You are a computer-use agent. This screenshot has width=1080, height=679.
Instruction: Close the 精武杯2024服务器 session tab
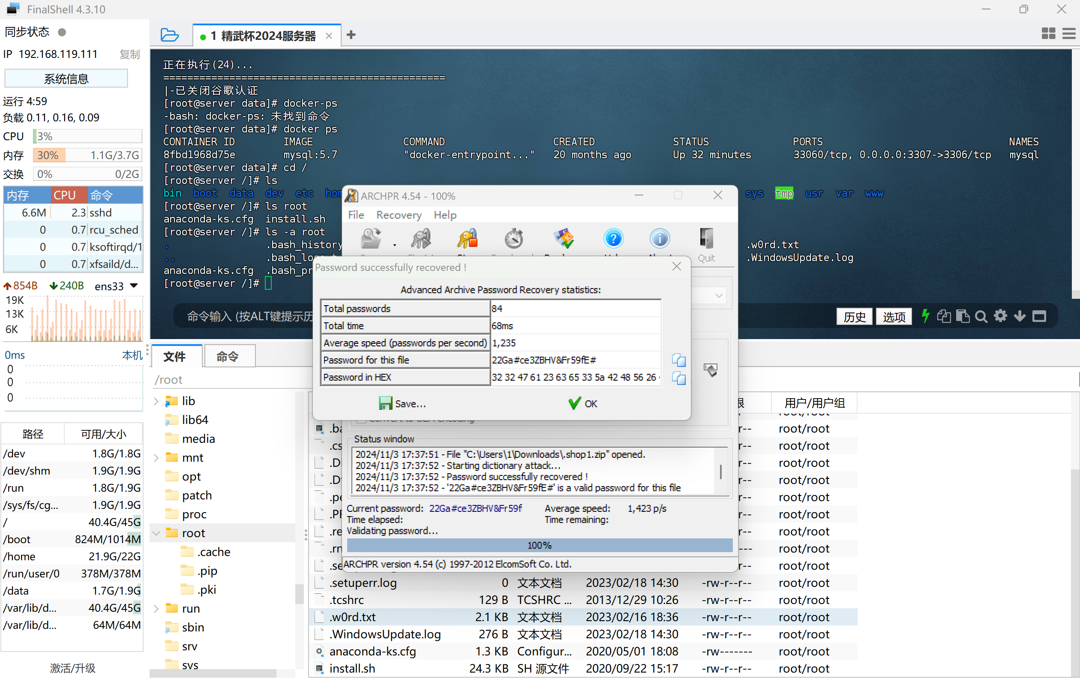[329, 36]
